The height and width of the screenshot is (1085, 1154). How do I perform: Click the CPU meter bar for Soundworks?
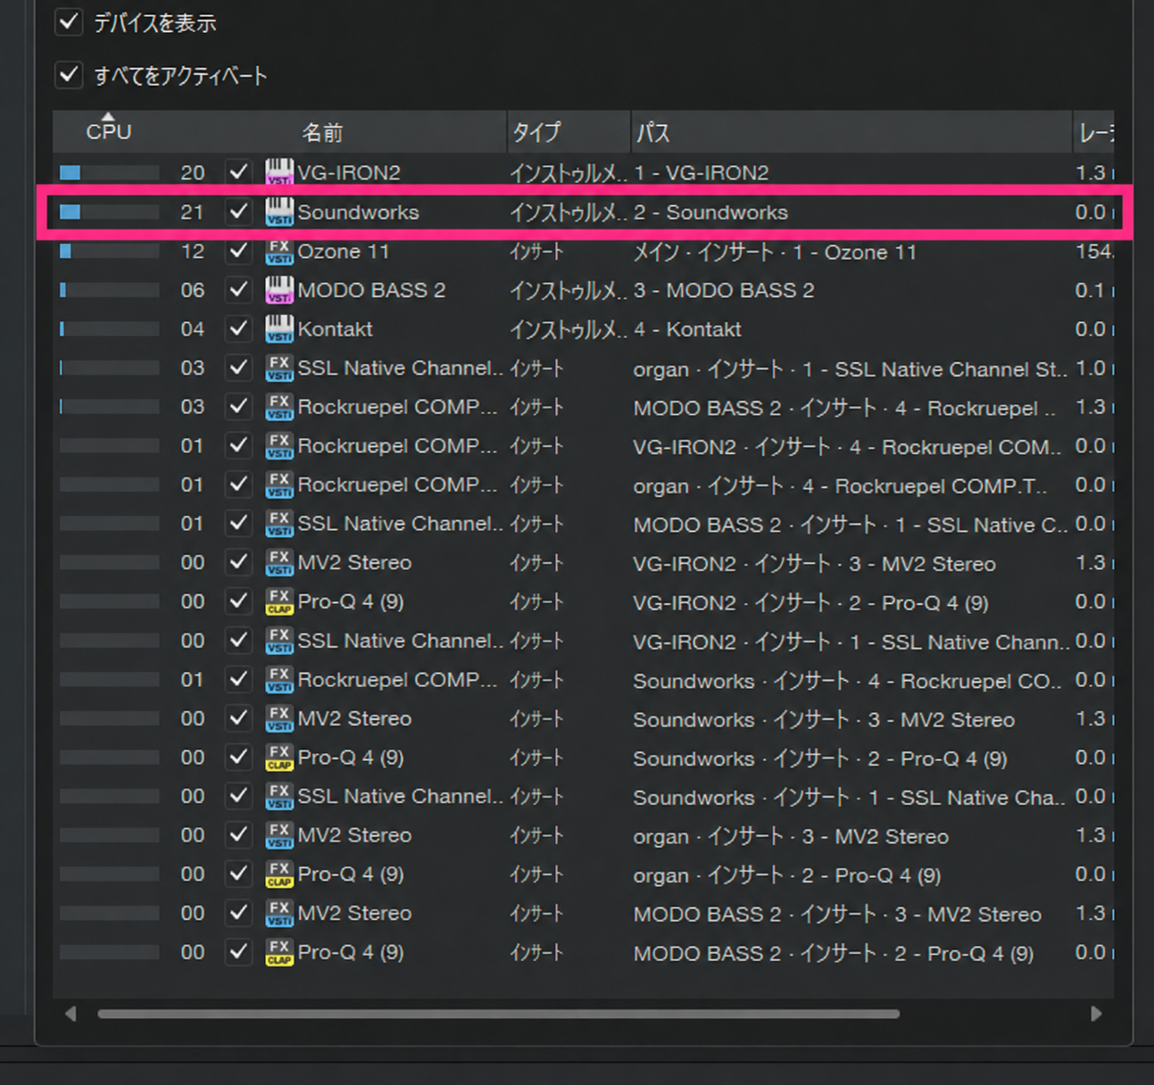pos(109,211)
